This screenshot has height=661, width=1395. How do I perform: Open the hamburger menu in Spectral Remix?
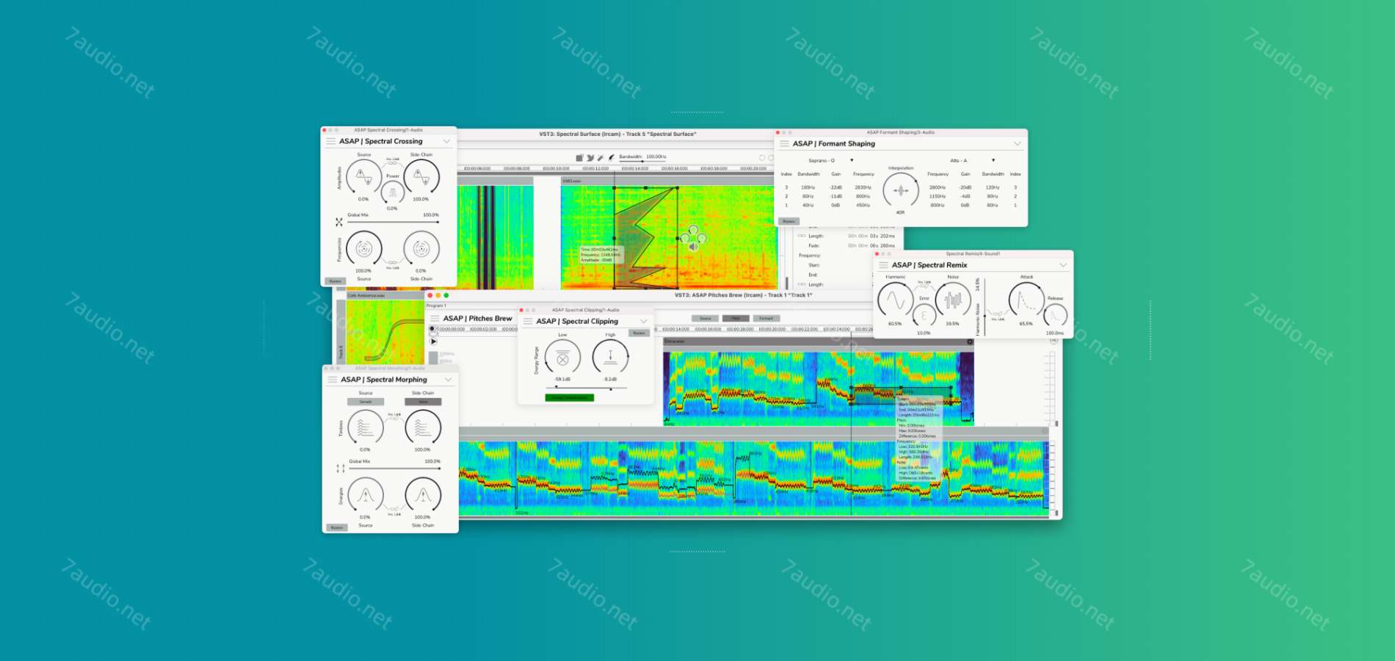(x=883, y=265)
